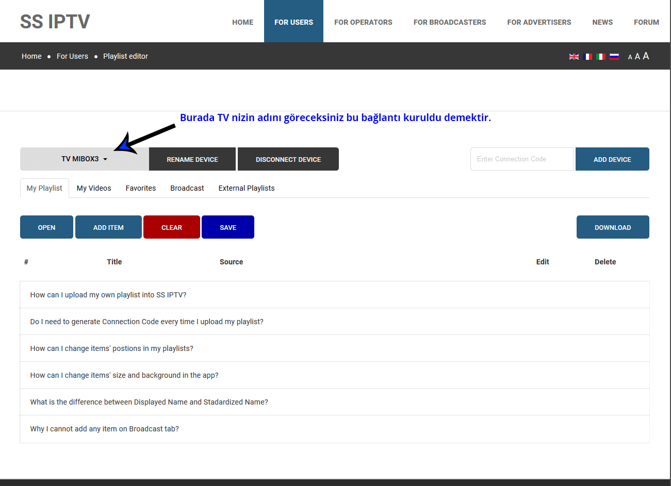Expand 'Why I cannot add any item' question
The width and height of the screenshot is (671, 486).
click(x=105, y=429)
